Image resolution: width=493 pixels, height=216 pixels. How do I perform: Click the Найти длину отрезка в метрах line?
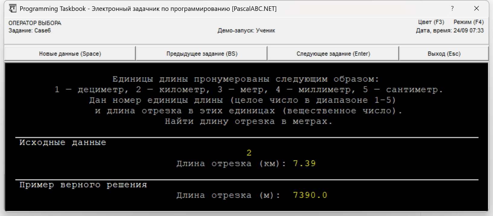click(x=248, y=121)
